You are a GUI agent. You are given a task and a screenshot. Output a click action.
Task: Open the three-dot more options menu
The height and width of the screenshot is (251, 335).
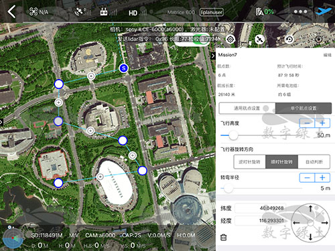click(300, 11)
